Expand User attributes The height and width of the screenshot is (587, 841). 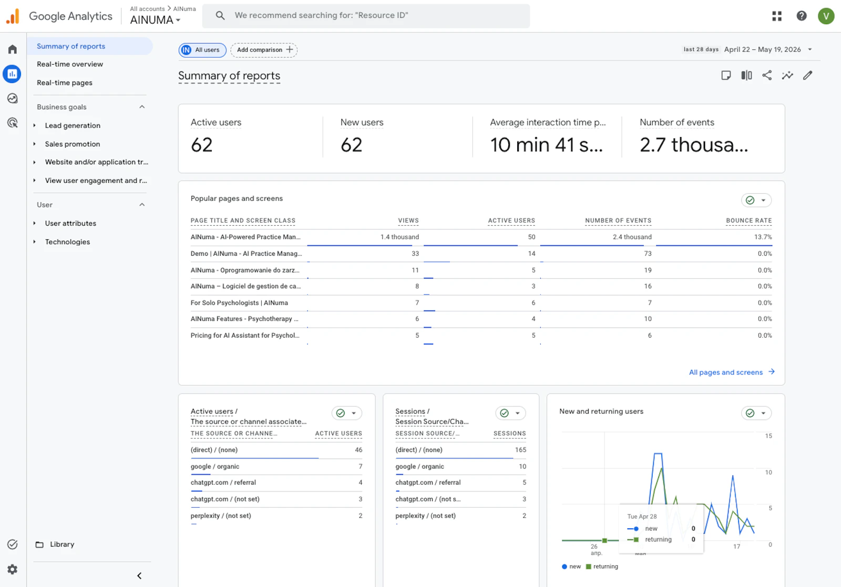35,223
